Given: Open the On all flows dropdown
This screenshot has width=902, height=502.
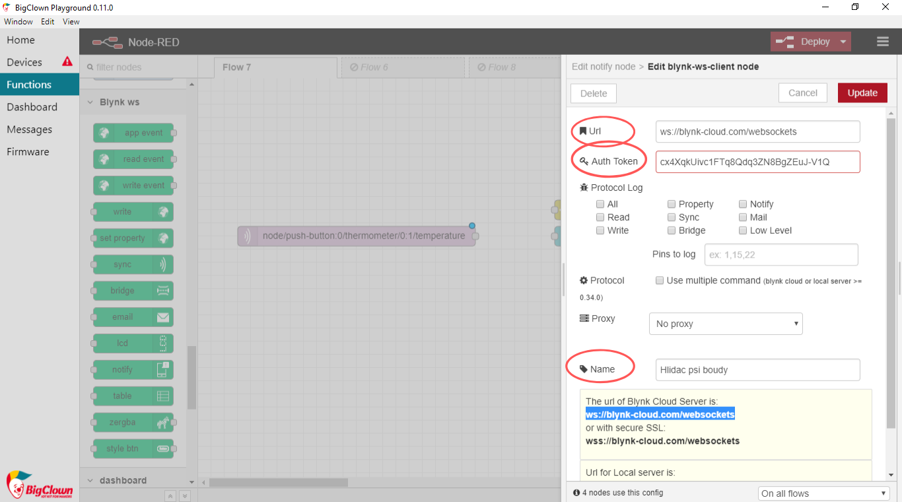Looking at the screenshot, I should click(x=824, y=493).
